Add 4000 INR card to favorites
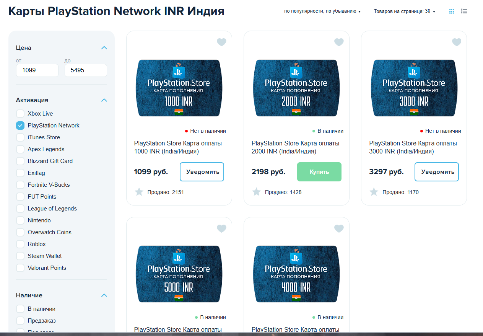Screen dimensions: 483x336 [x=339, y=228]
